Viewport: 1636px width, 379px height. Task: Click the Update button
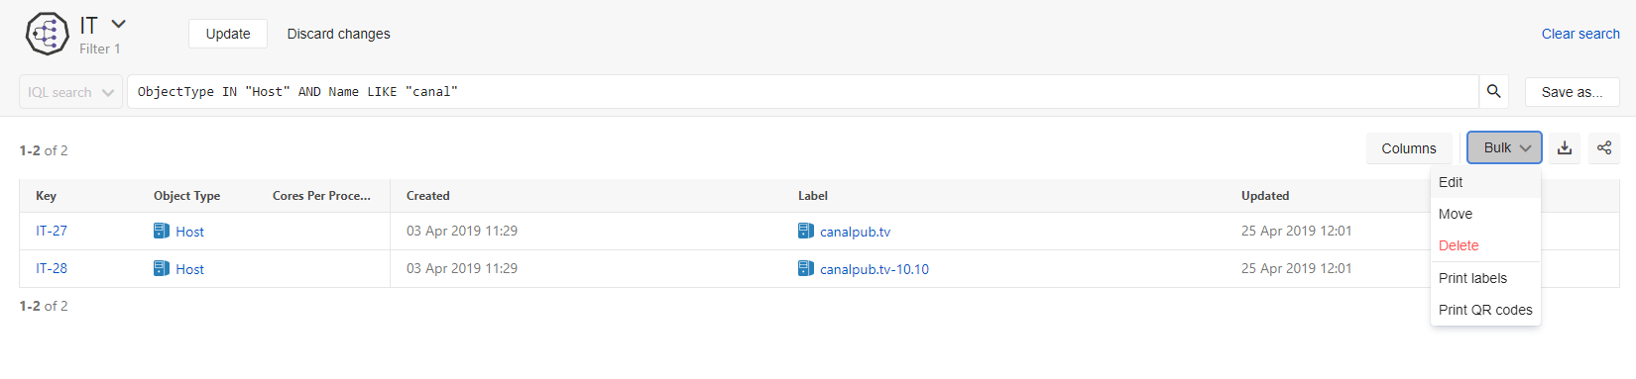tap(228, 34)
